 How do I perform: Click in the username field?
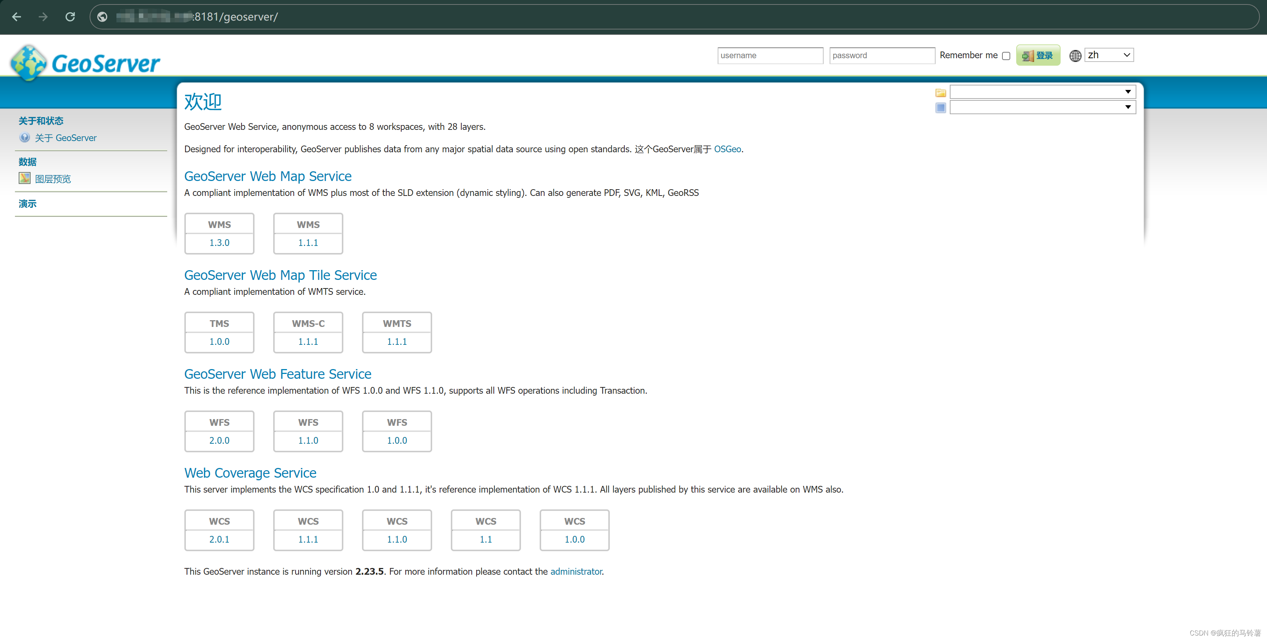tap(770, 56)
